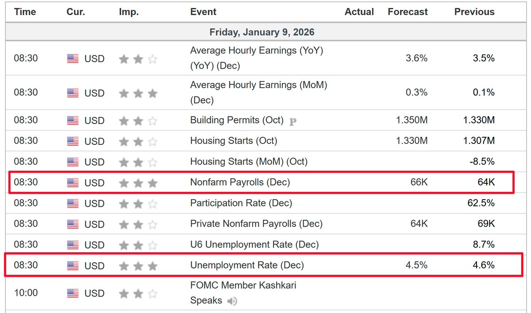Click the speaker icon next to Kashkari Speaks

pos(232,301)
